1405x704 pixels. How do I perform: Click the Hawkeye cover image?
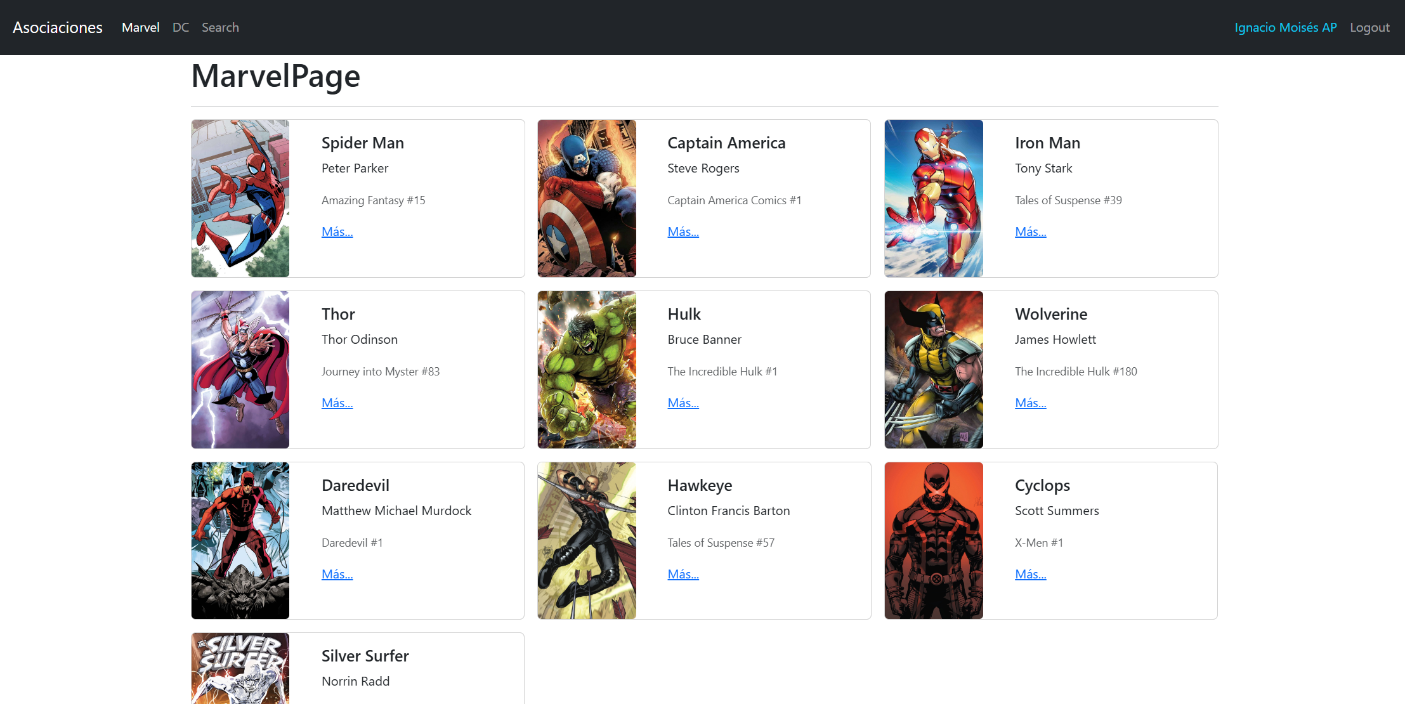coord(587,540)
